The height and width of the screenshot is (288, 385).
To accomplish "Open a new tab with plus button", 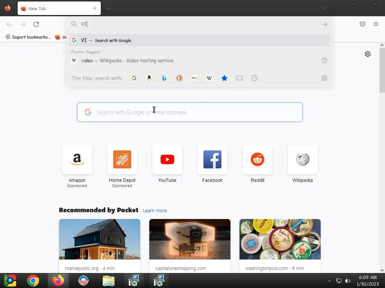I will click(x=109, y=9).
